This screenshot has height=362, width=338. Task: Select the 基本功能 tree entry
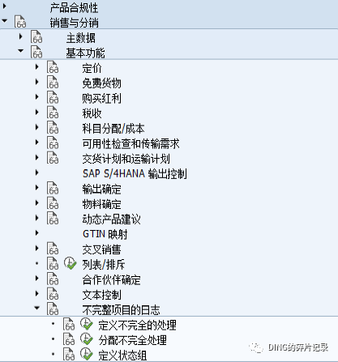(85, 53)
